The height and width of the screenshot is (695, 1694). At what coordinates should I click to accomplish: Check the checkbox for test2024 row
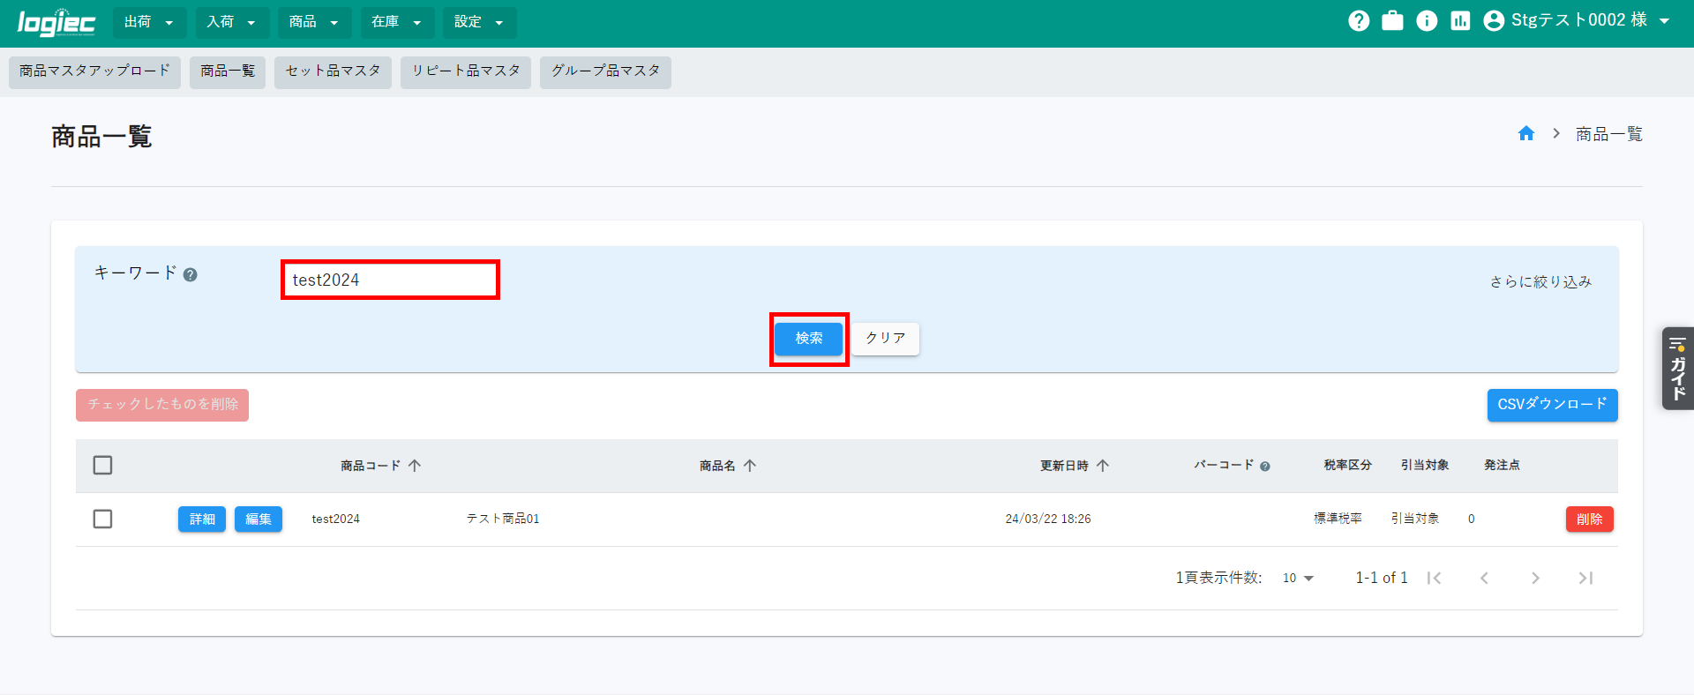[x=103, y=519]
